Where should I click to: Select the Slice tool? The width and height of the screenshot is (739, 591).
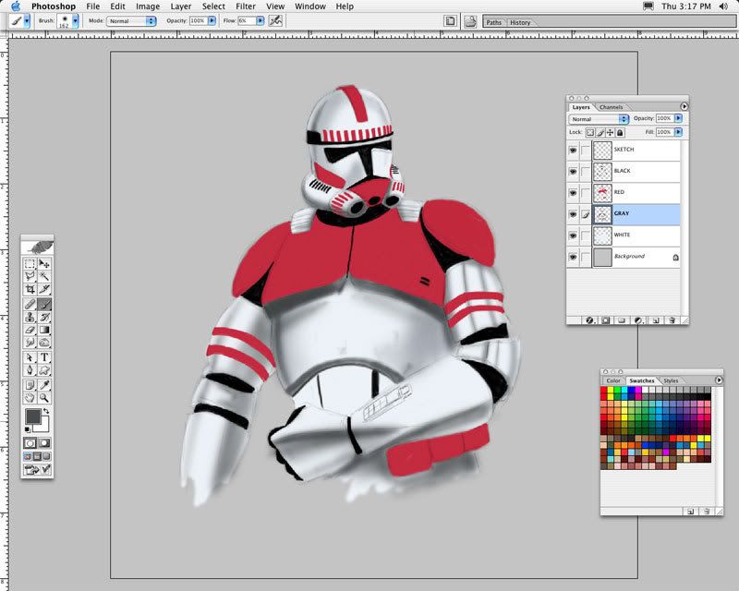point(44,289)
